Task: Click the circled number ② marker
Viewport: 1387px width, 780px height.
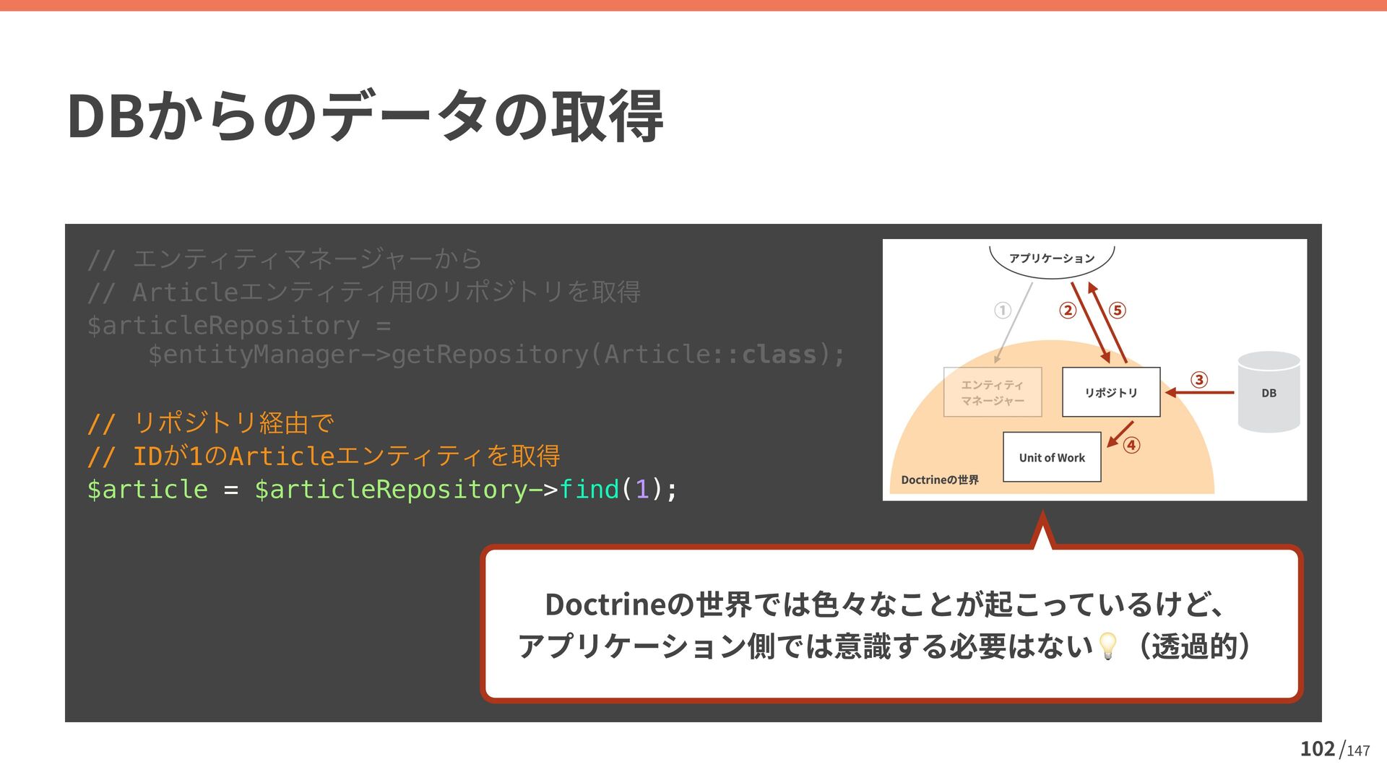Action: [1067, 311]
